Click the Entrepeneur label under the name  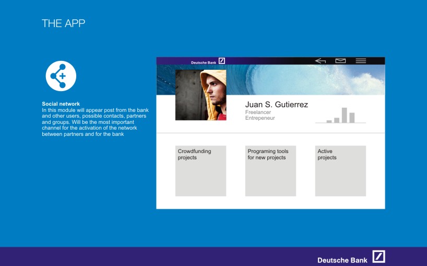pyautogui.click(x=260, y=118)
